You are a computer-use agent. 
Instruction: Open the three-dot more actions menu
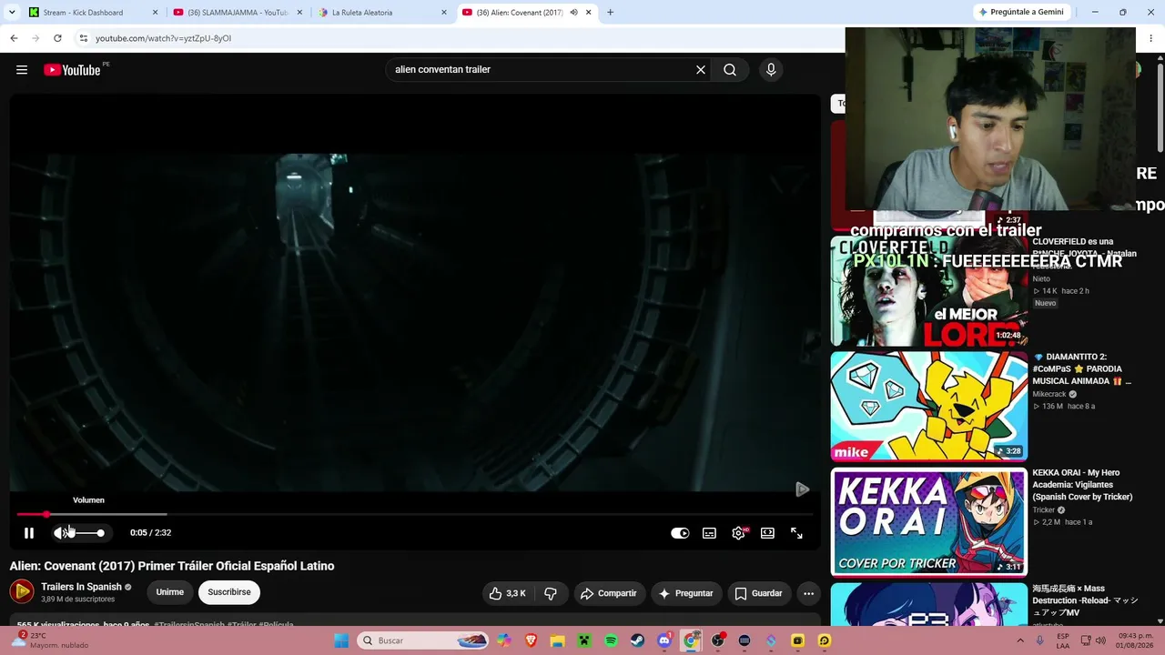coord(808,593)
